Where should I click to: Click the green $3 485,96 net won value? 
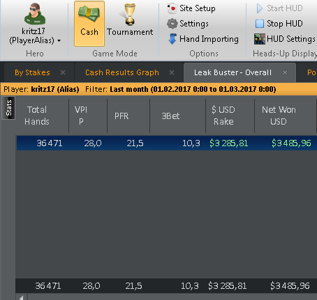pos(291,143)
